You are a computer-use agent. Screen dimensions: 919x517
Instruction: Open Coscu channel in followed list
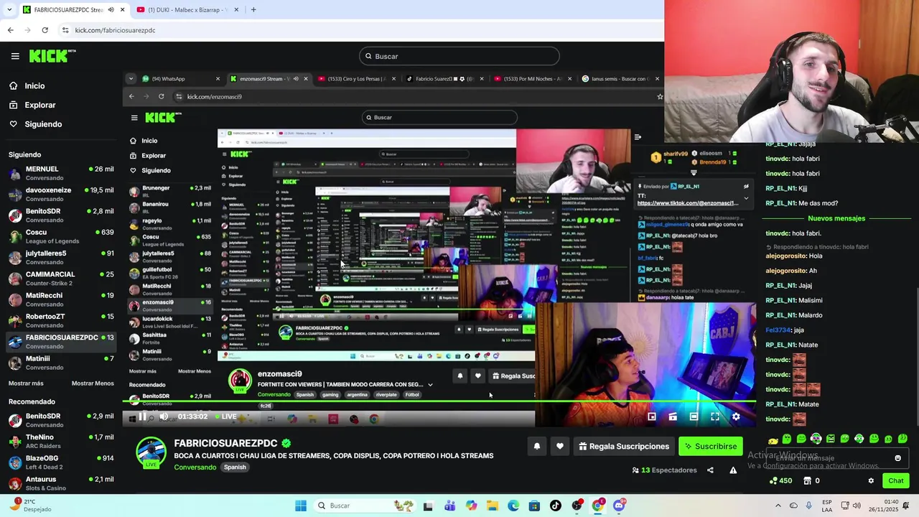tap(61, 236)
